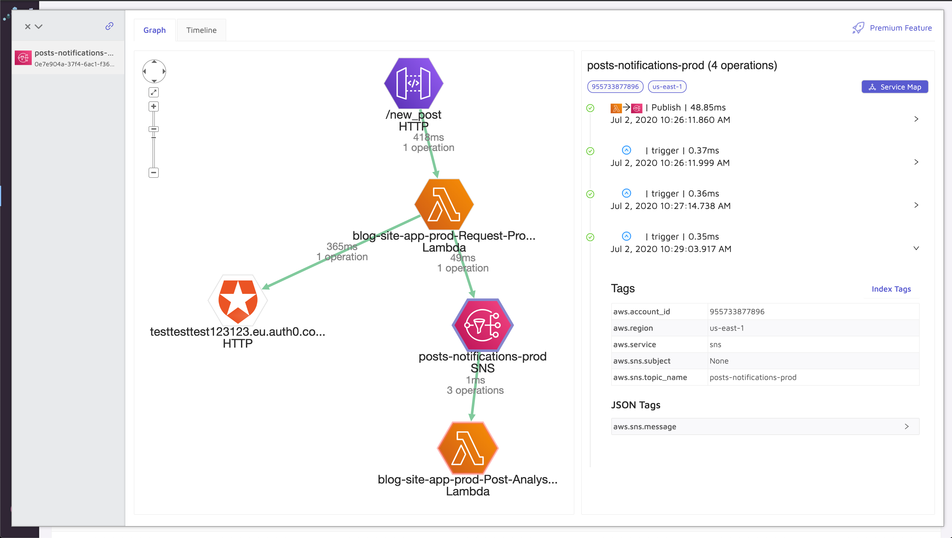This screenshot has width=952, height=538.
Task: Expand aws.sns.message JSON tag
Action: tap(765, 426)
